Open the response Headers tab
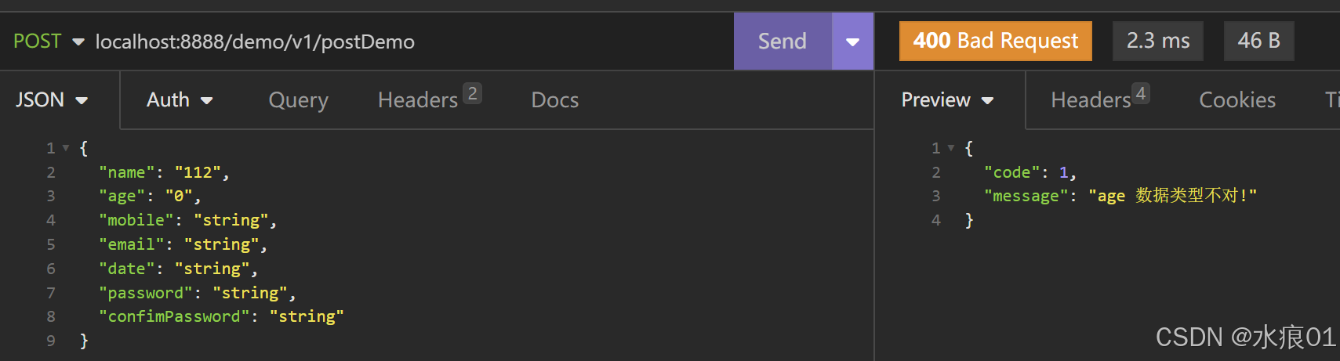Screen dimensions: 1340x361 pos(1100,99)
